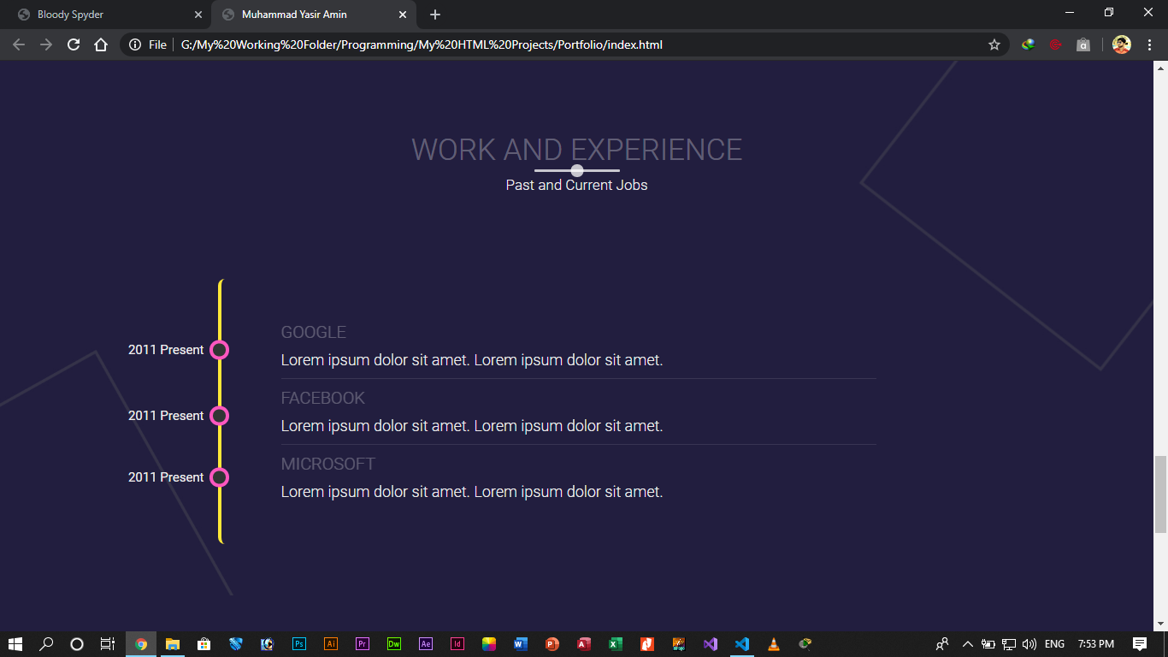This screenshot has width=1168, height=657.
Task: Open the volume control in system tray
Action: [x=1029, y=644]
